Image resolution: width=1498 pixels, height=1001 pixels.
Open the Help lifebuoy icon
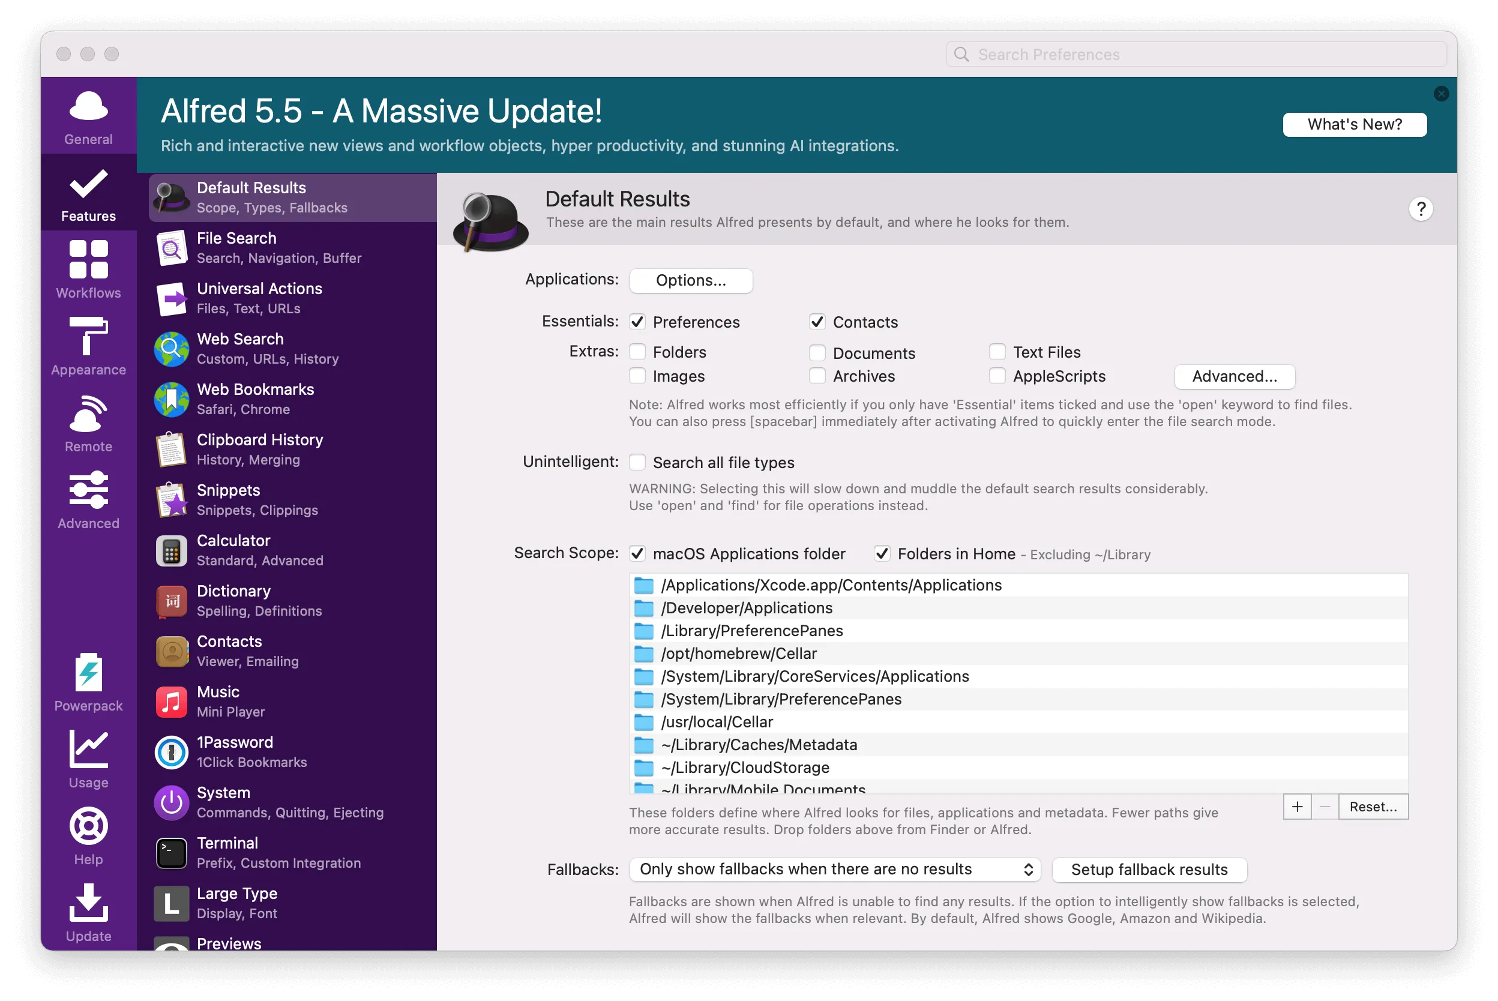tap(88, 826)
